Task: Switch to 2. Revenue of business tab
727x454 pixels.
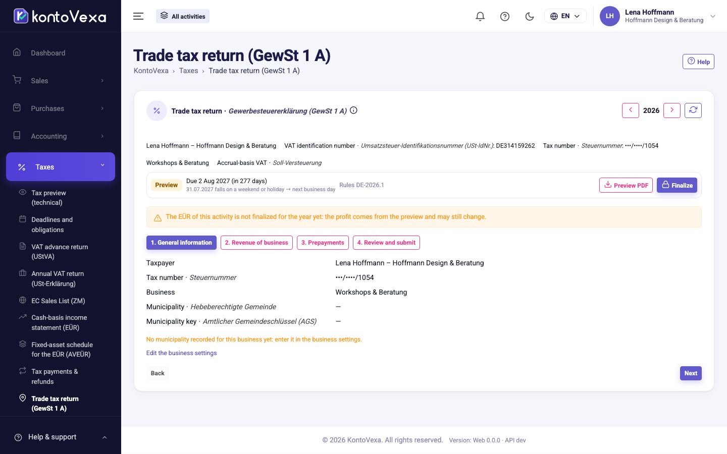Action: click(x=256, y=243)
